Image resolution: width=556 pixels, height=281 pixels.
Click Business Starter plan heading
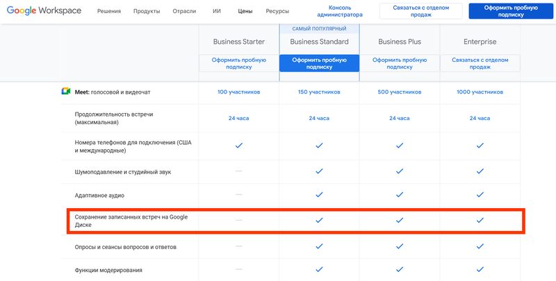(239, 42)
